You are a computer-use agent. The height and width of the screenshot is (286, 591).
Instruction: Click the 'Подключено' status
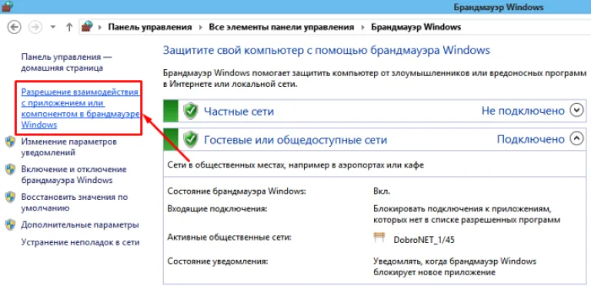531,140
